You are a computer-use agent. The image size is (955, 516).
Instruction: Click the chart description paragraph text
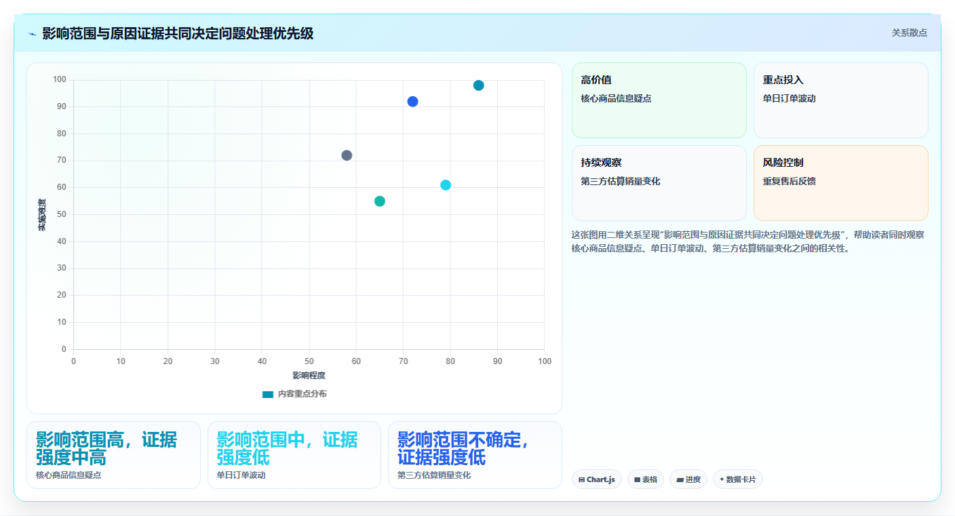(749, 241)
